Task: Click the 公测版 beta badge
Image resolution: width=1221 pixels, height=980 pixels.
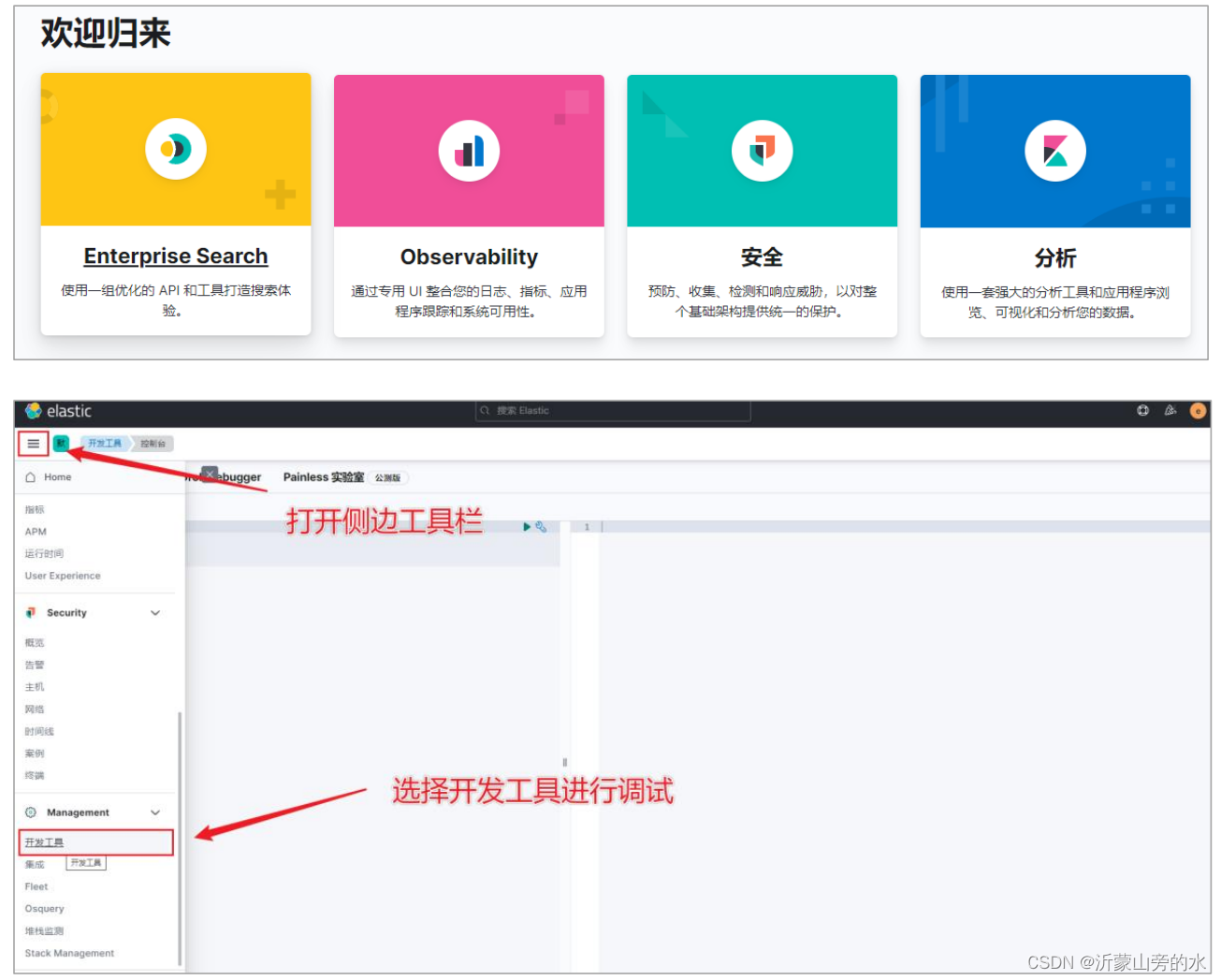Action: click(x=387, y=478)
